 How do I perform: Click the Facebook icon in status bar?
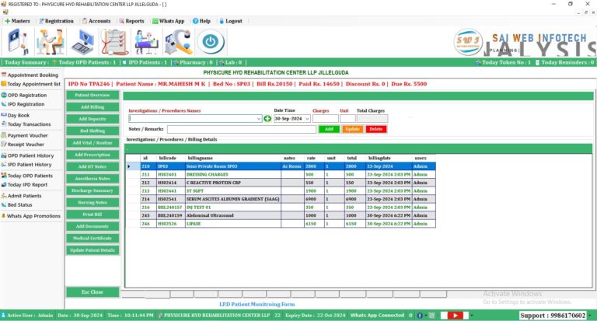pos(420,316)
